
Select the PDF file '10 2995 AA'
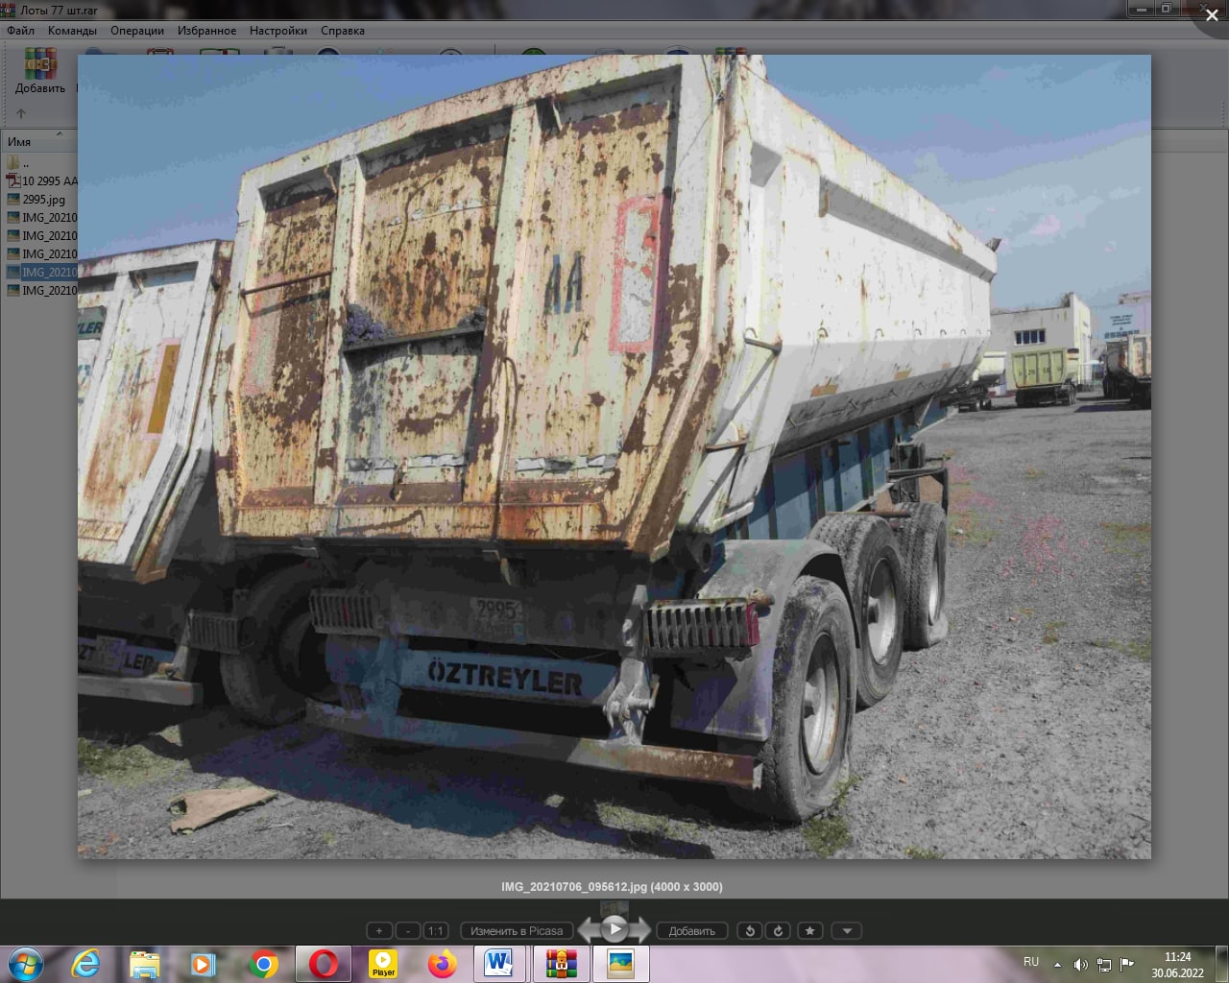[x=41, y=180]
